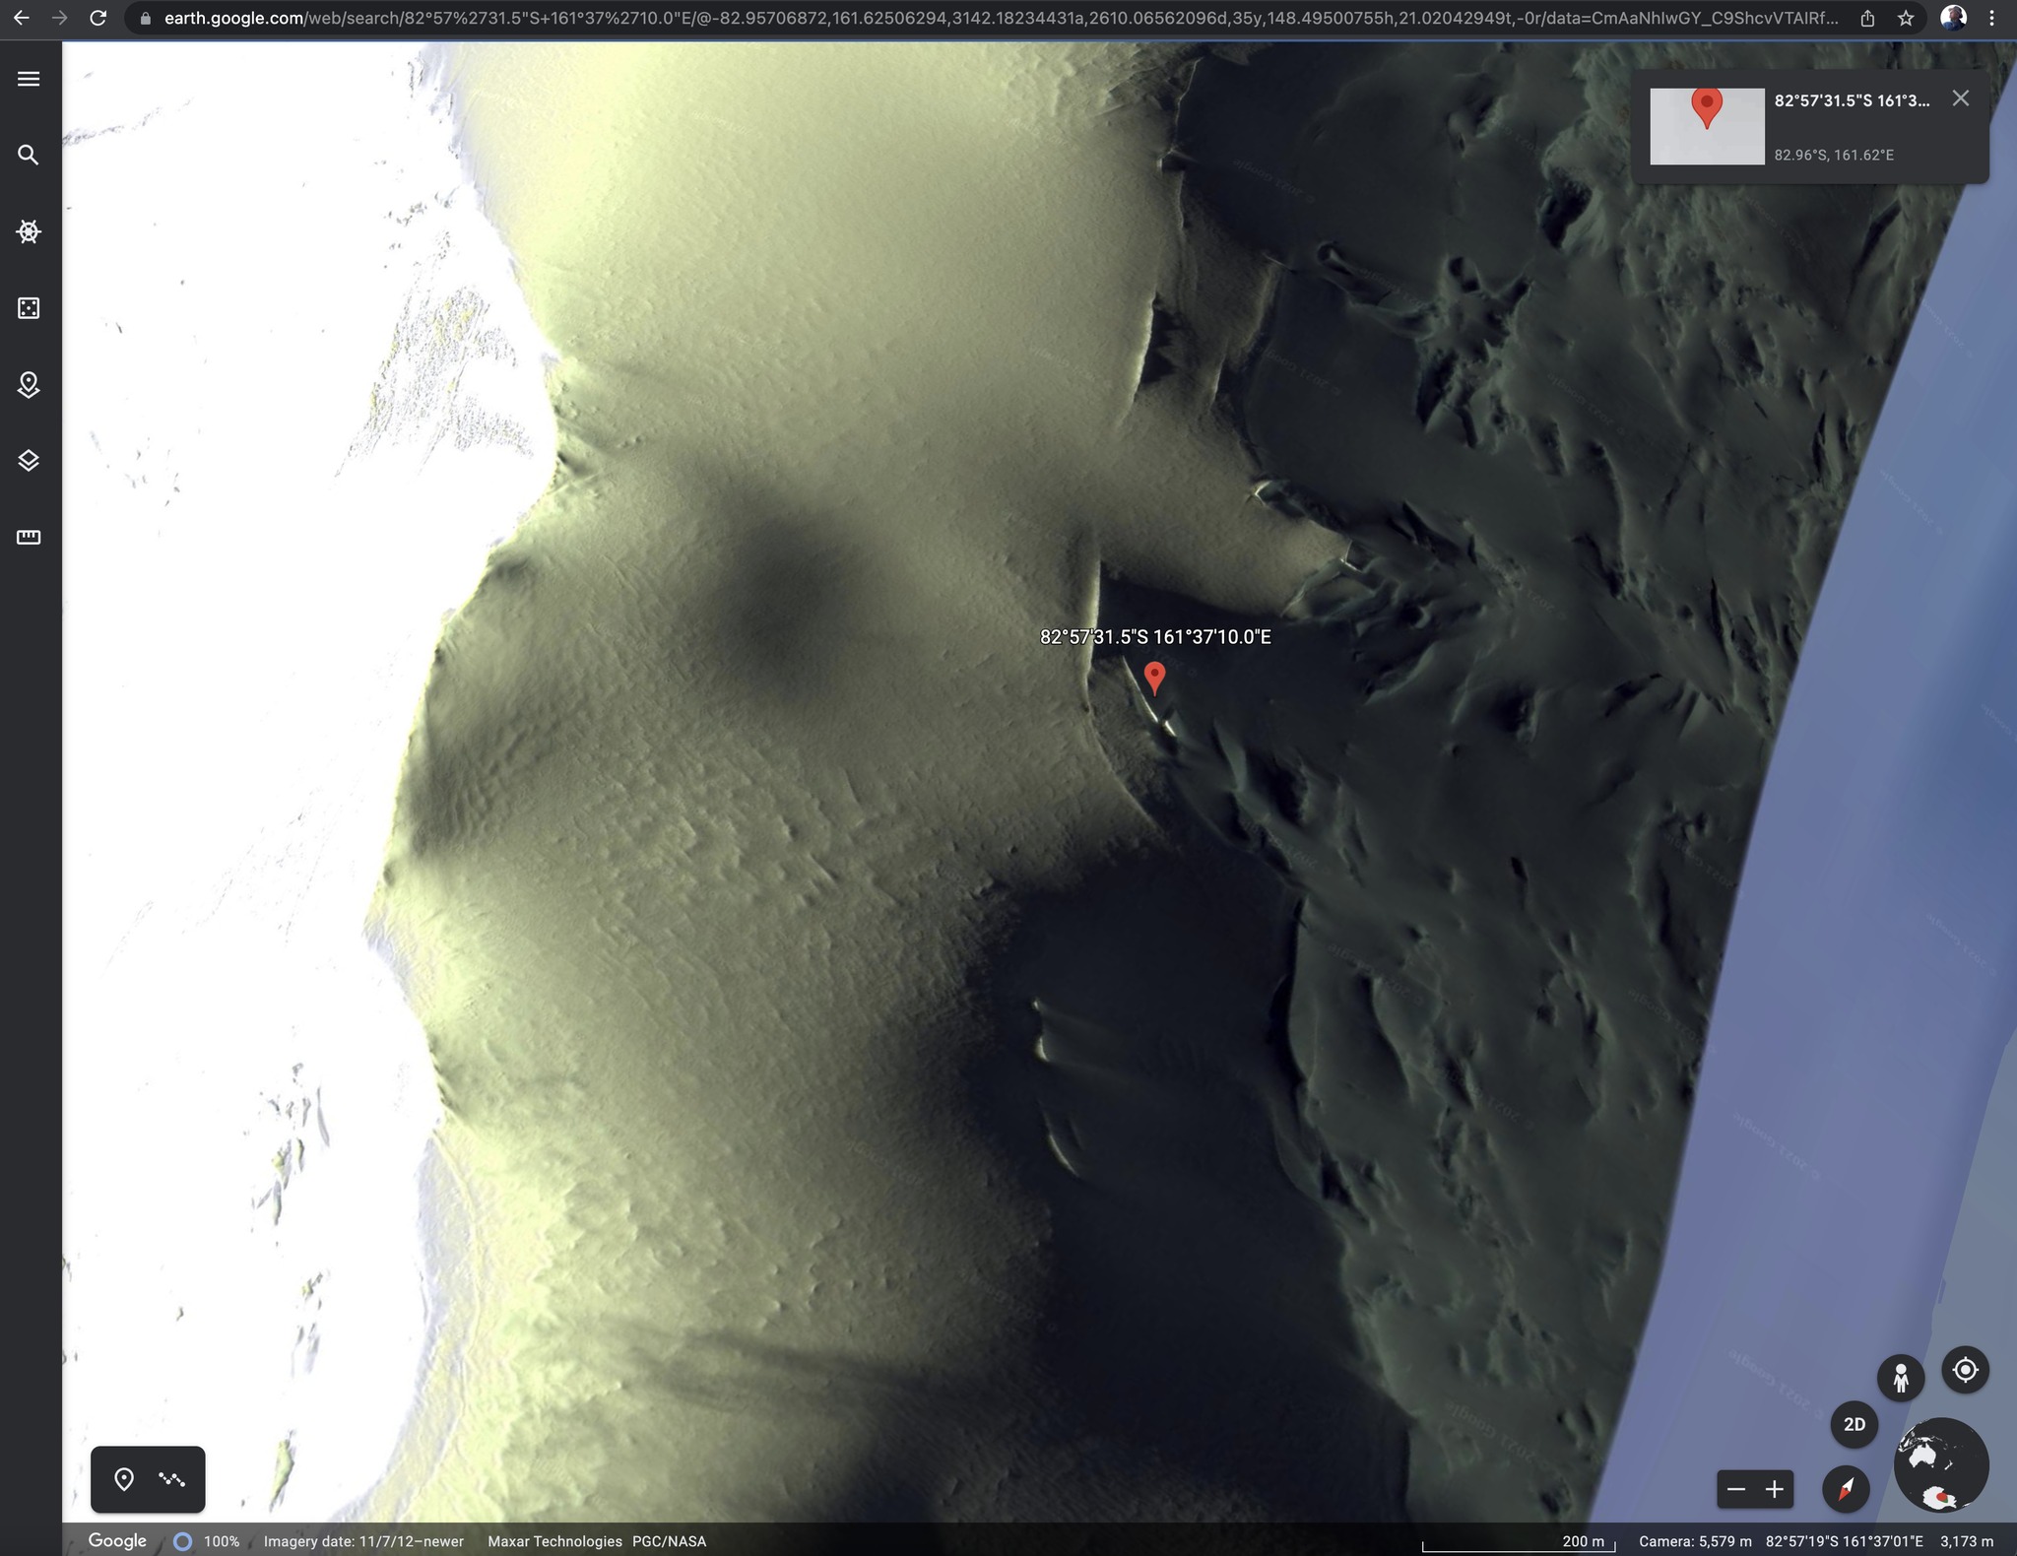This screenshot has height=1556, width=2017.
Task: Zoom in with the plus button
Action: [1775, 1489]
